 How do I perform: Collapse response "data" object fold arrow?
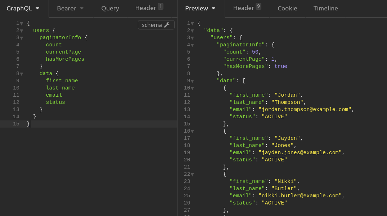[x=192, y=31]
